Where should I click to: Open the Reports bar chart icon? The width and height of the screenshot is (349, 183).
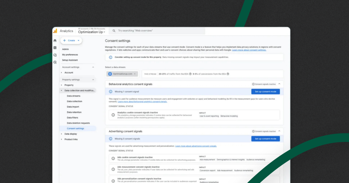click(55, 48)
